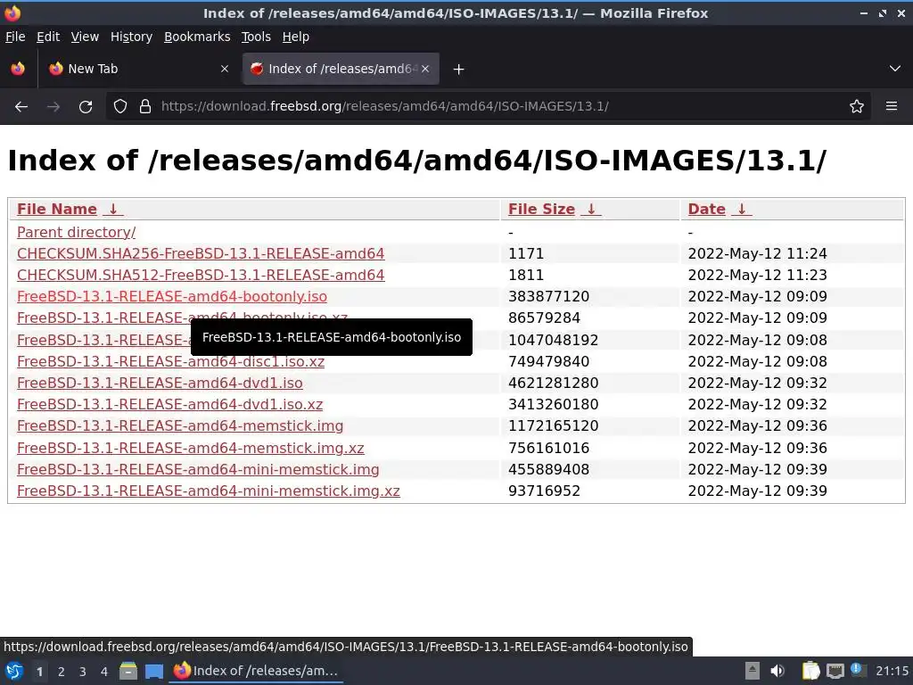Image resolution: width=913 pixels, height=685 pixels.
Task: Download FreeBSD amd64-dvd1.iso file
Action: [160, 384]
